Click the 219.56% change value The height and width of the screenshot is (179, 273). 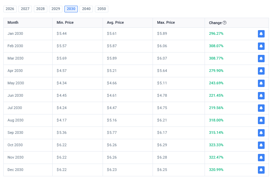[x=216, y=108]
